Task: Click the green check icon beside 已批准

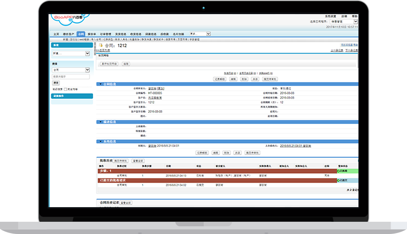Action: click(338, 171)
